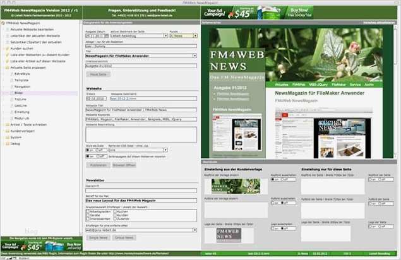This screenshot has height=260, width=401.
Task: Open FileMaker tab in web preview
Action: pyautogui.click(x=338, y=85)
